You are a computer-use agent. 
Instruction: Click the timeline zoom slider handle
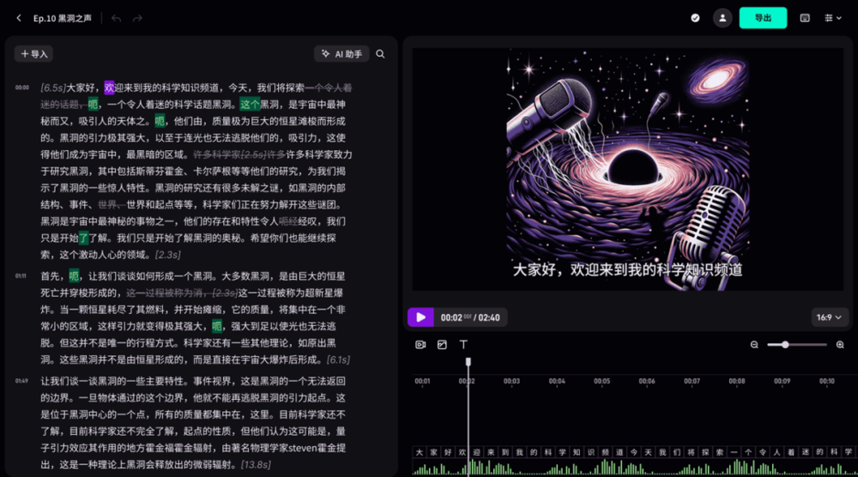tap(785, 345)
